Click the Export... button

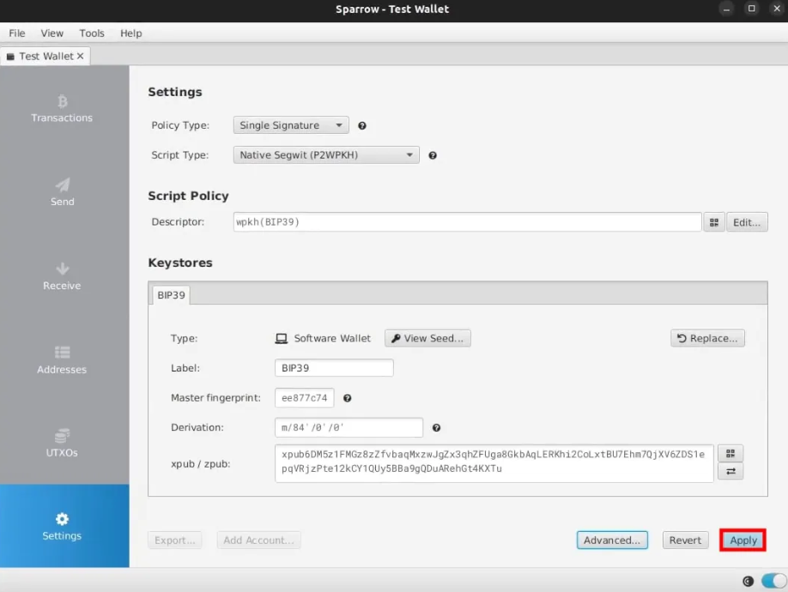pos(175,541)
